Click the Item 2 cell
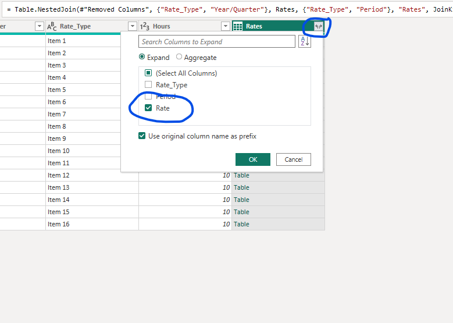Image resolution: width=453 pixels, height=323 pixels. [83, 53]
